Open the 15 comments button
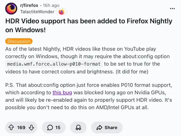 (54, 128)
